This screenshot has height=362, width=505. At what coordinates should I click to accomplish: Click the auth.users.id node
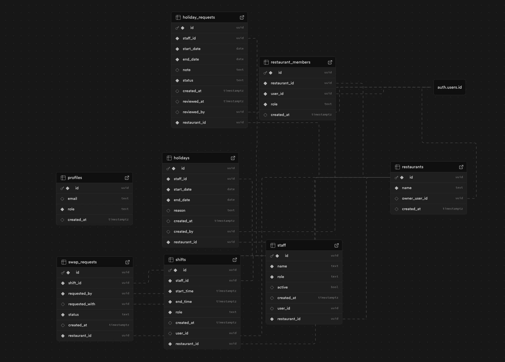[449, 87]
